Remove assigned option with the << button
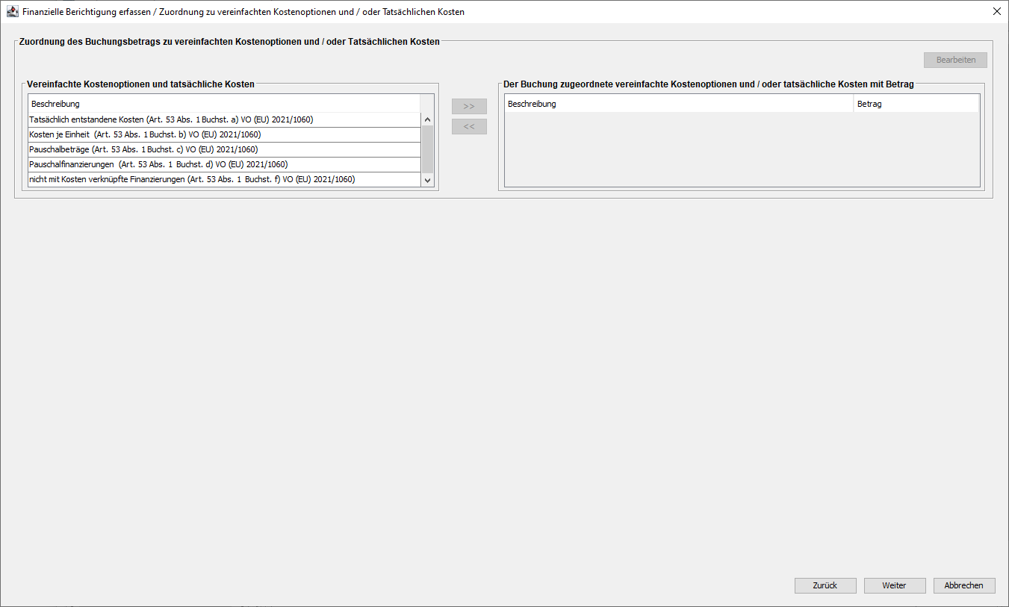Screen dimensions: 1009x607 pyautogui.click(x=469, y=127)
